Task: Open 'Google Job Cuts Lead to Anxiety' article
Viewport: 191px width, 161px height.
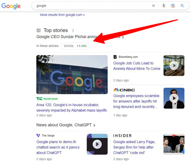Action: pyautogui.click(x=137, y=66)
